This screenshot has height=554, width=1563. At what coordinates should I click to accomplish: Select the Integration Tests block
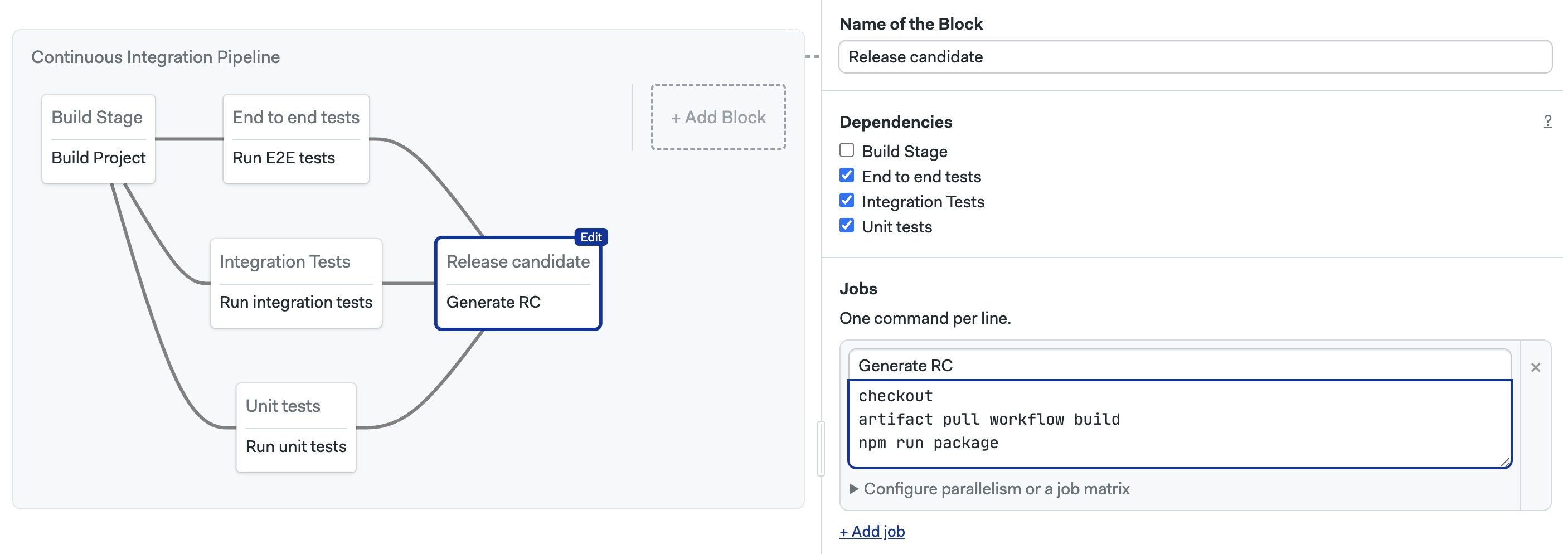[285, 261]
